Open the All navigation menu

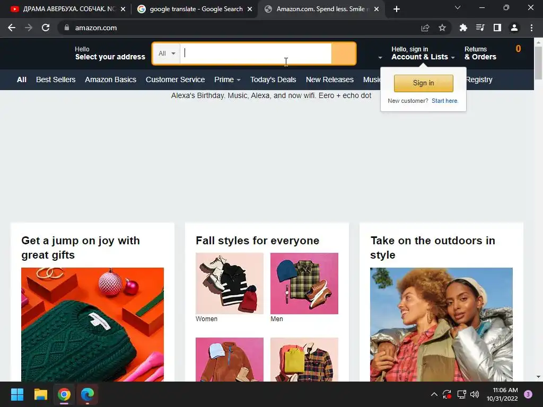(x=21, y=79)
